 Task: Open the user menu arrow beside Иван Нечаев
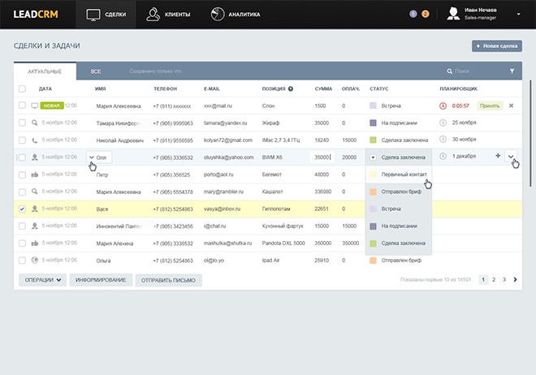[519, 12]
